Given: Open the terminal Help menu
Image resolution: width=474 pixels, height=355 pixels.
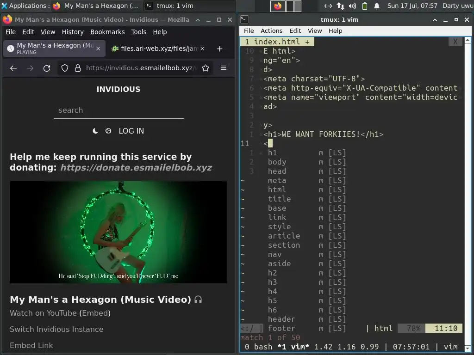Looking at the screenshot, I should tap(335, 31).
